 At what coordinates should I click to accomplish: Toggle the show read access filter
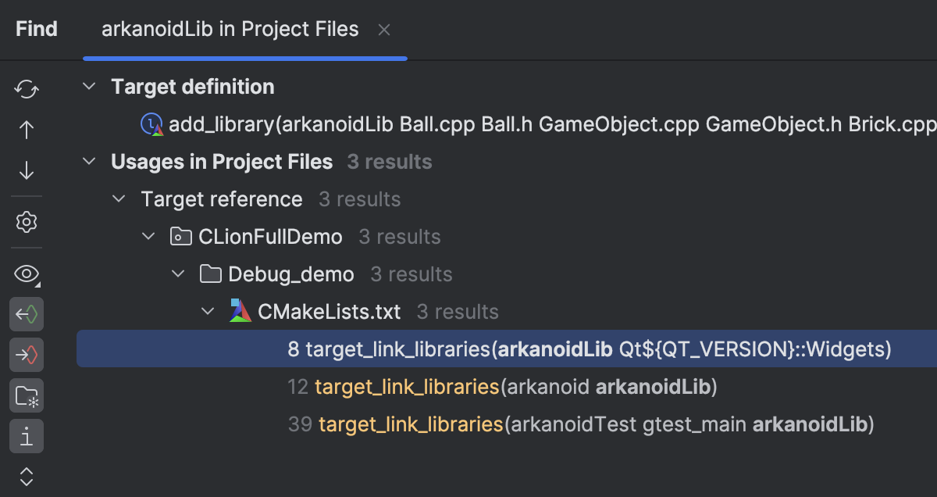tap(27, 315)
